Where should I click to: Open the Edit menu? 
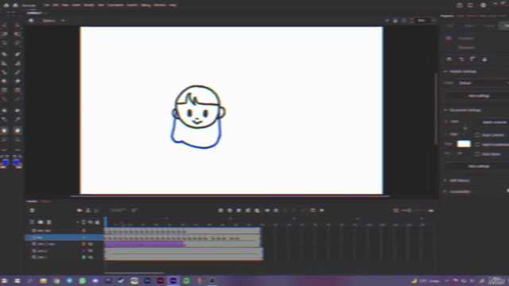click(x=56, y=6)
